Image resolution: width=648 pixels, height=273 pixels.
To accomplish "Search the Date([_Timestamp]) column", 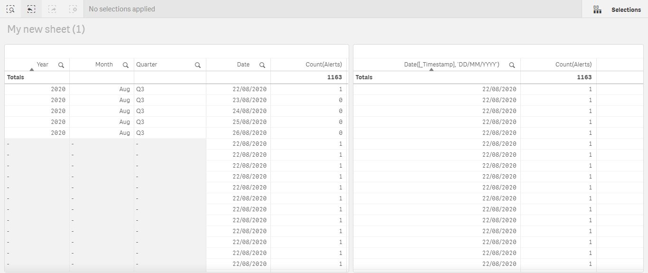I will click(x=512, y=65).
